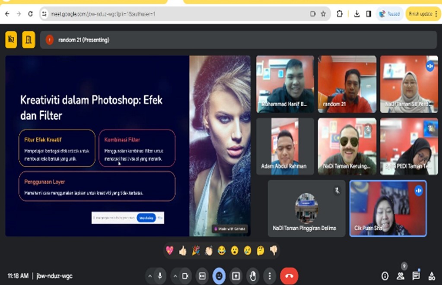Click the red Leave call button

click(289, 276)
